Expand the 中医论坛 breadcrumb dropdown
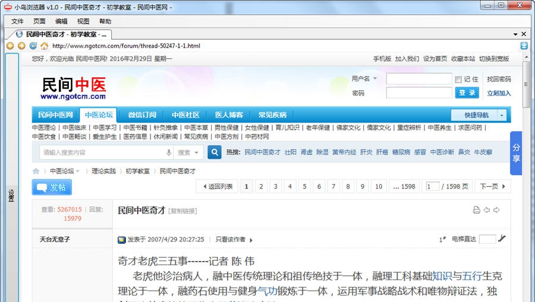Screen dimensions: 535x302 click(x=78, y=171)
